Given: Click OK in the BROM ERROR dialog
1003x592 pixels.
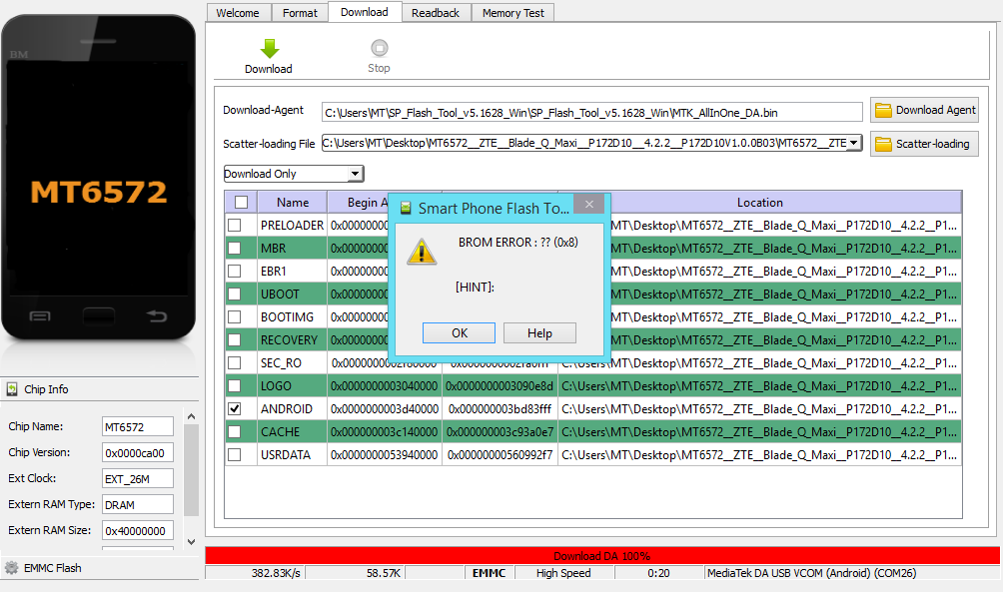Looking at the screenshot, I should (459, 333).
